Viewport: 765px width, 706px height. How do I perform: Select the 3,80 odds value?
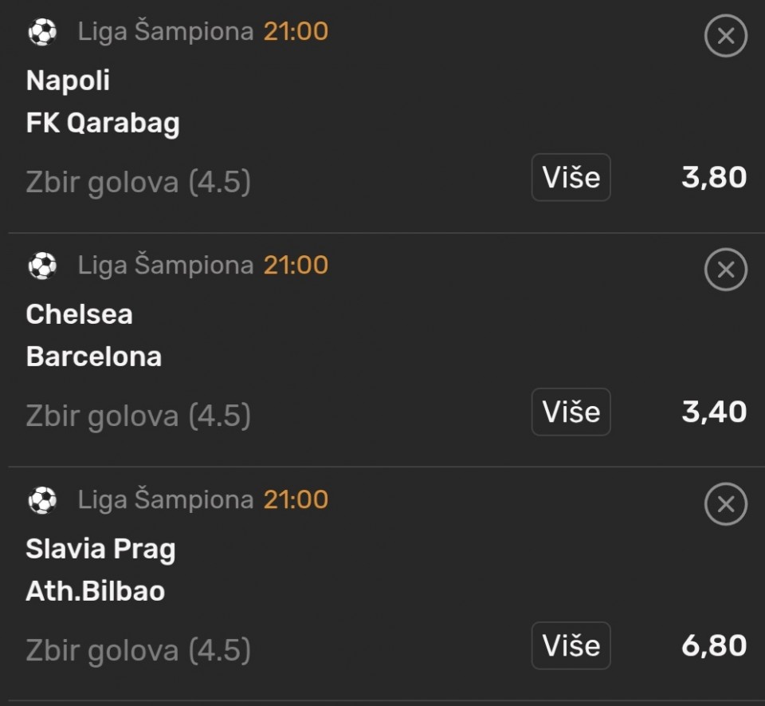714,177
